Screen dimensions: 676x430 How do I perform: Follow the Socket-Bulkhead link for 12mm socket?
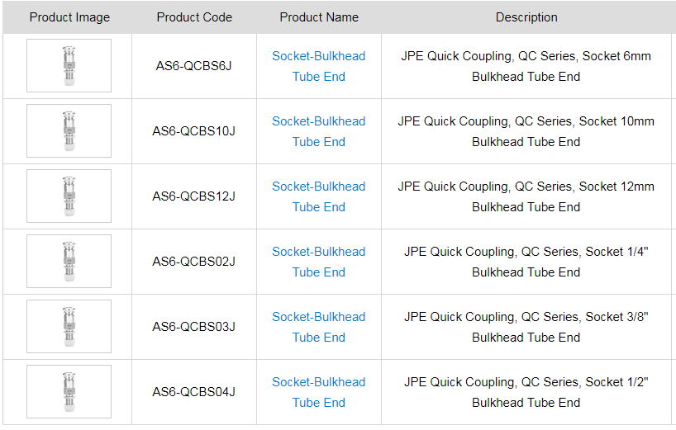318,187
